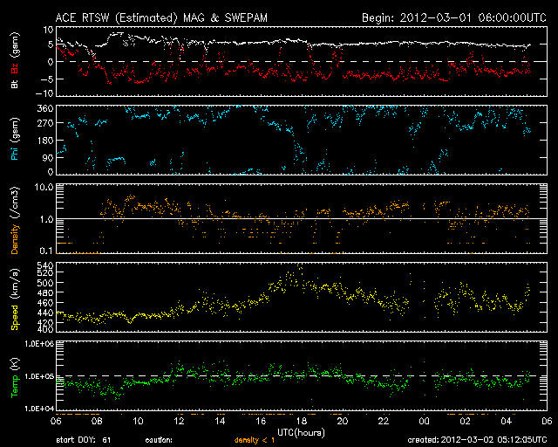Click the red 'Bz' axis label
558x447 pixels.
pyautogui.click(x=15, y=67)
